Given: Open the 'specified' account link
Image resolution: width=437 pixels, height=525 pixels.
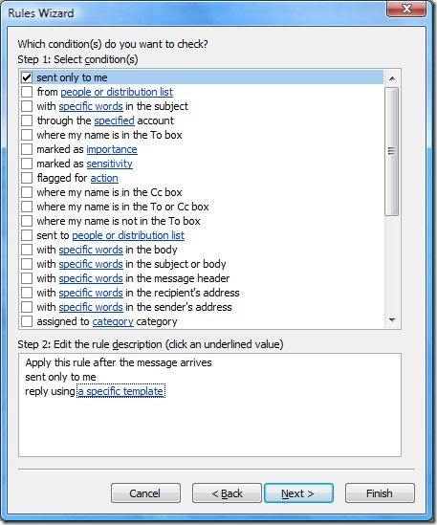Looking at the screenshot, I should point(114,120).
